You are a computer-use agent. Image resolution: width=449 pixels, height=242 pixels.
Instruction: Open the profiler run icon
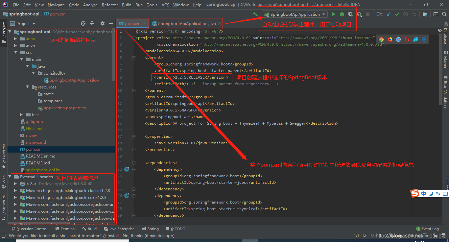pyautogui.click(x=359, y=14)
